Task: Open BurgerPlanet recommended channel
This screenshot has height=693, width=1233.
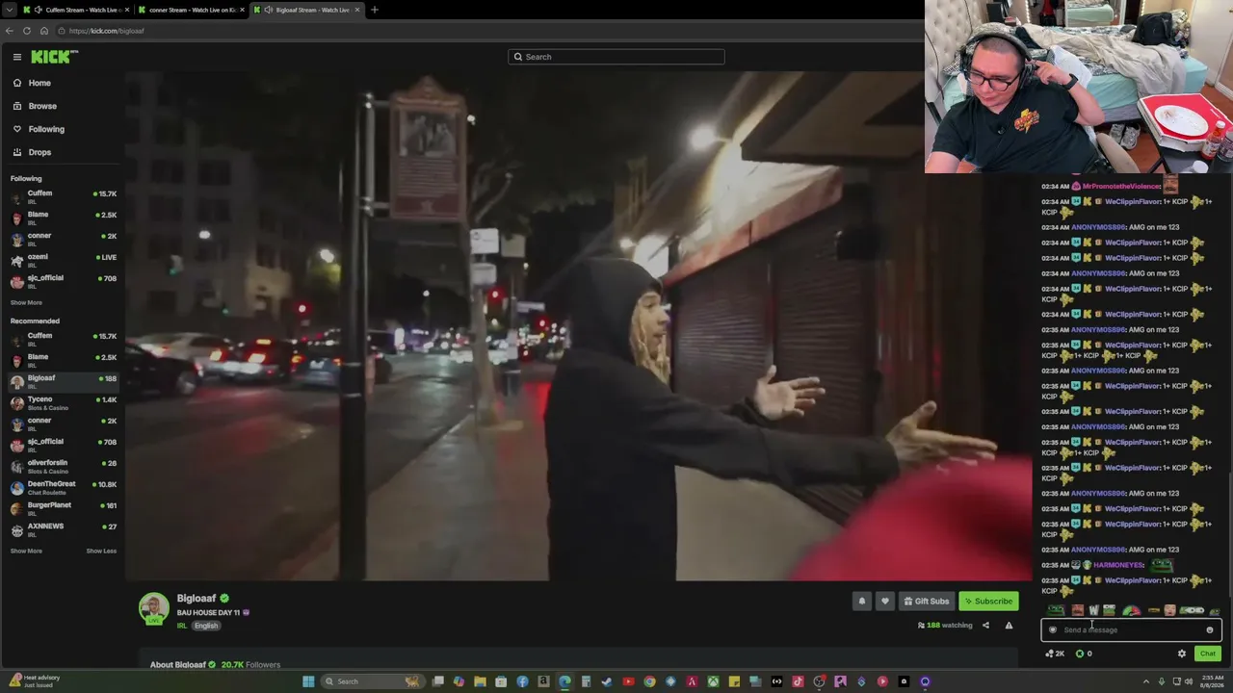Action: point(63,508)
